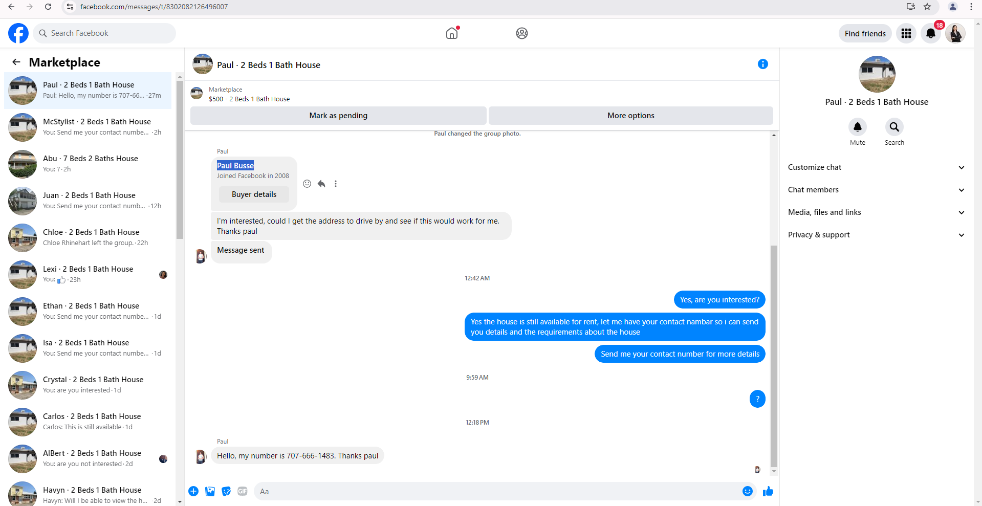Image resolution: width=982 pixels, height=506 pixels.
Task: Install app icon in address bar
Action: pos(911,7)
